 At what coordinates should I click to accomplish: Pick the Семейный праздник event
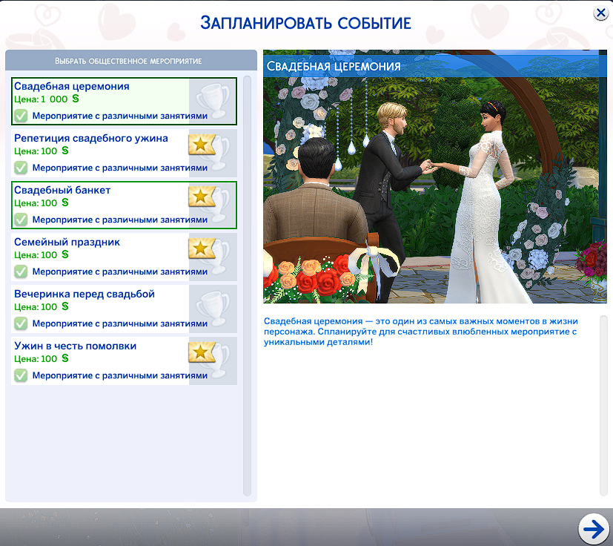(124, 257)
